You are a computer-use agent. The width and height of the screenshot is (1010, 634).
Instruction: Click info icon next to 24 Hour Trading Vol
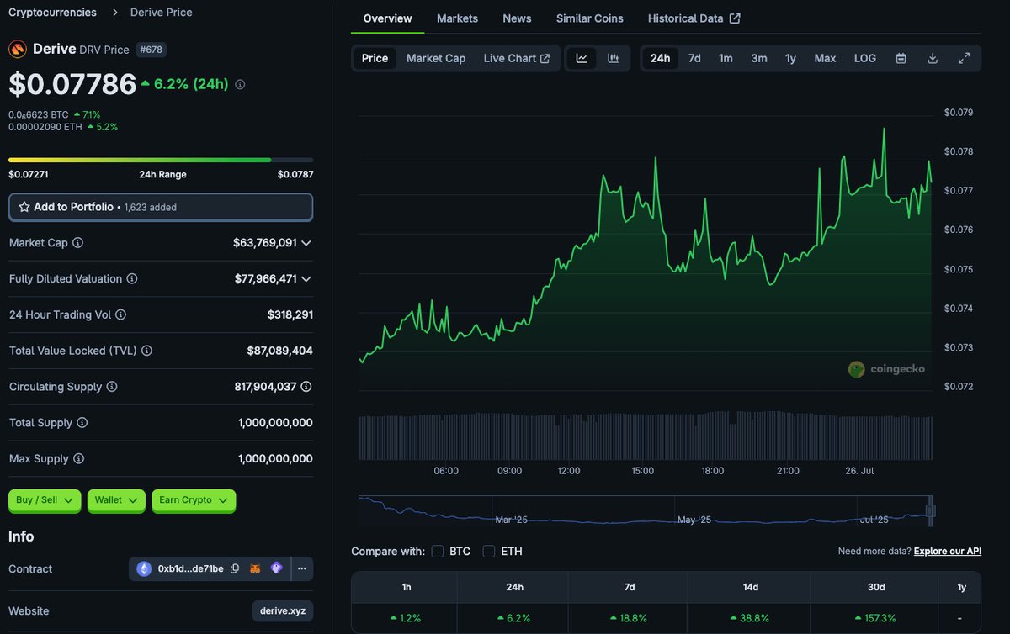120,314
